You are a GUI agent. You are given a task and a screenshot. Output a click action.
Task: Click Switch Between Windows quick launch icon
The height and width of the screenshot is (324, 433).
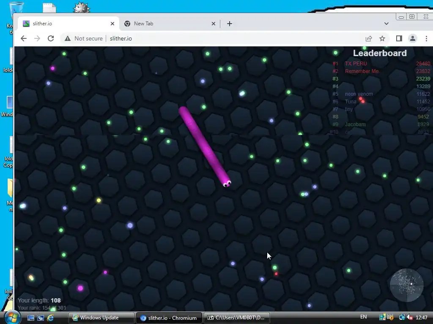(41, 318)
